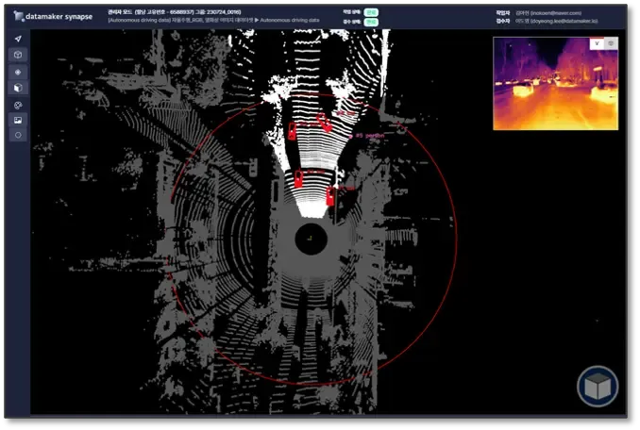Click the image view icon in sidebar
The image size is (640, 430).
click(x=18, y=120)
